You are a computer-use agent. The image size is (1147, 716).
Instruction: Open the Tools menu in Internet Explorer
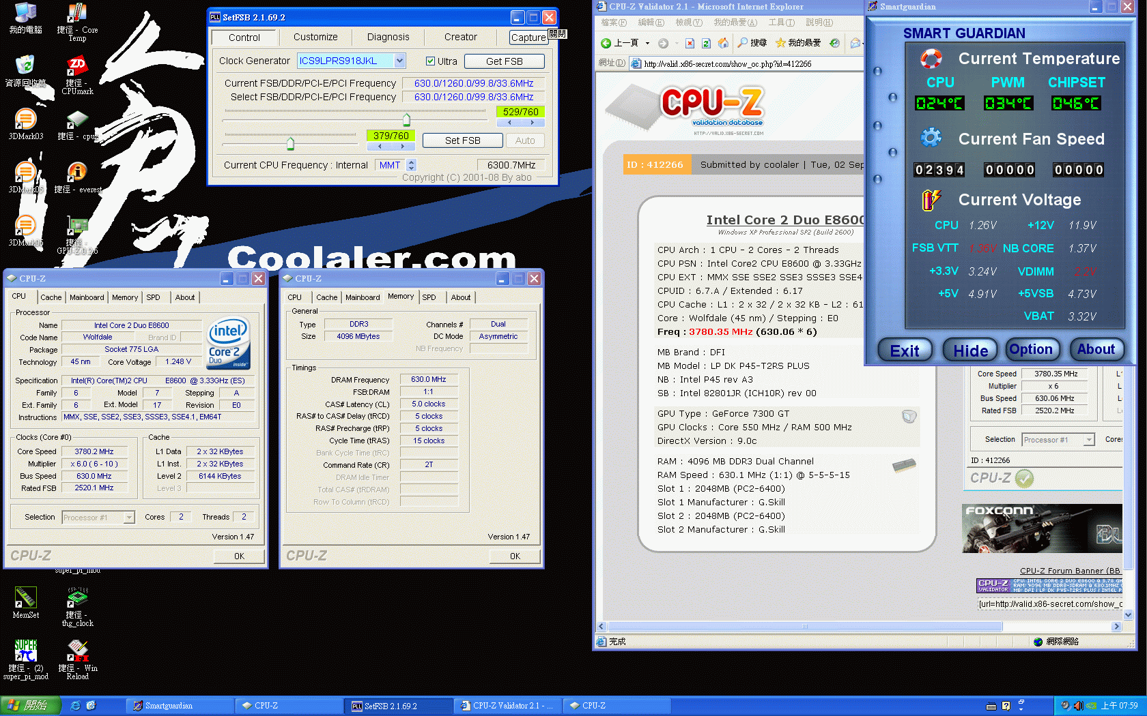pyautogui.click(x=781, y=23)
